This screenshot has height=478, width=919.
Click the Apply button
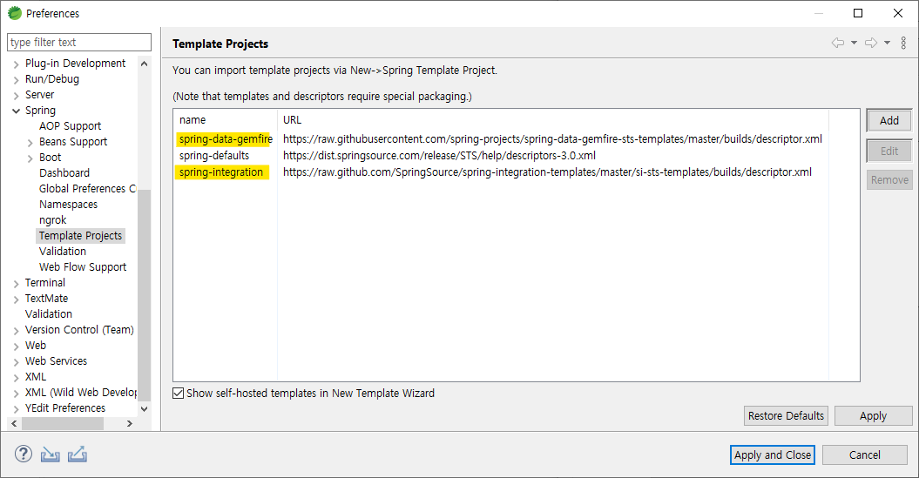[x=874, y=416]
